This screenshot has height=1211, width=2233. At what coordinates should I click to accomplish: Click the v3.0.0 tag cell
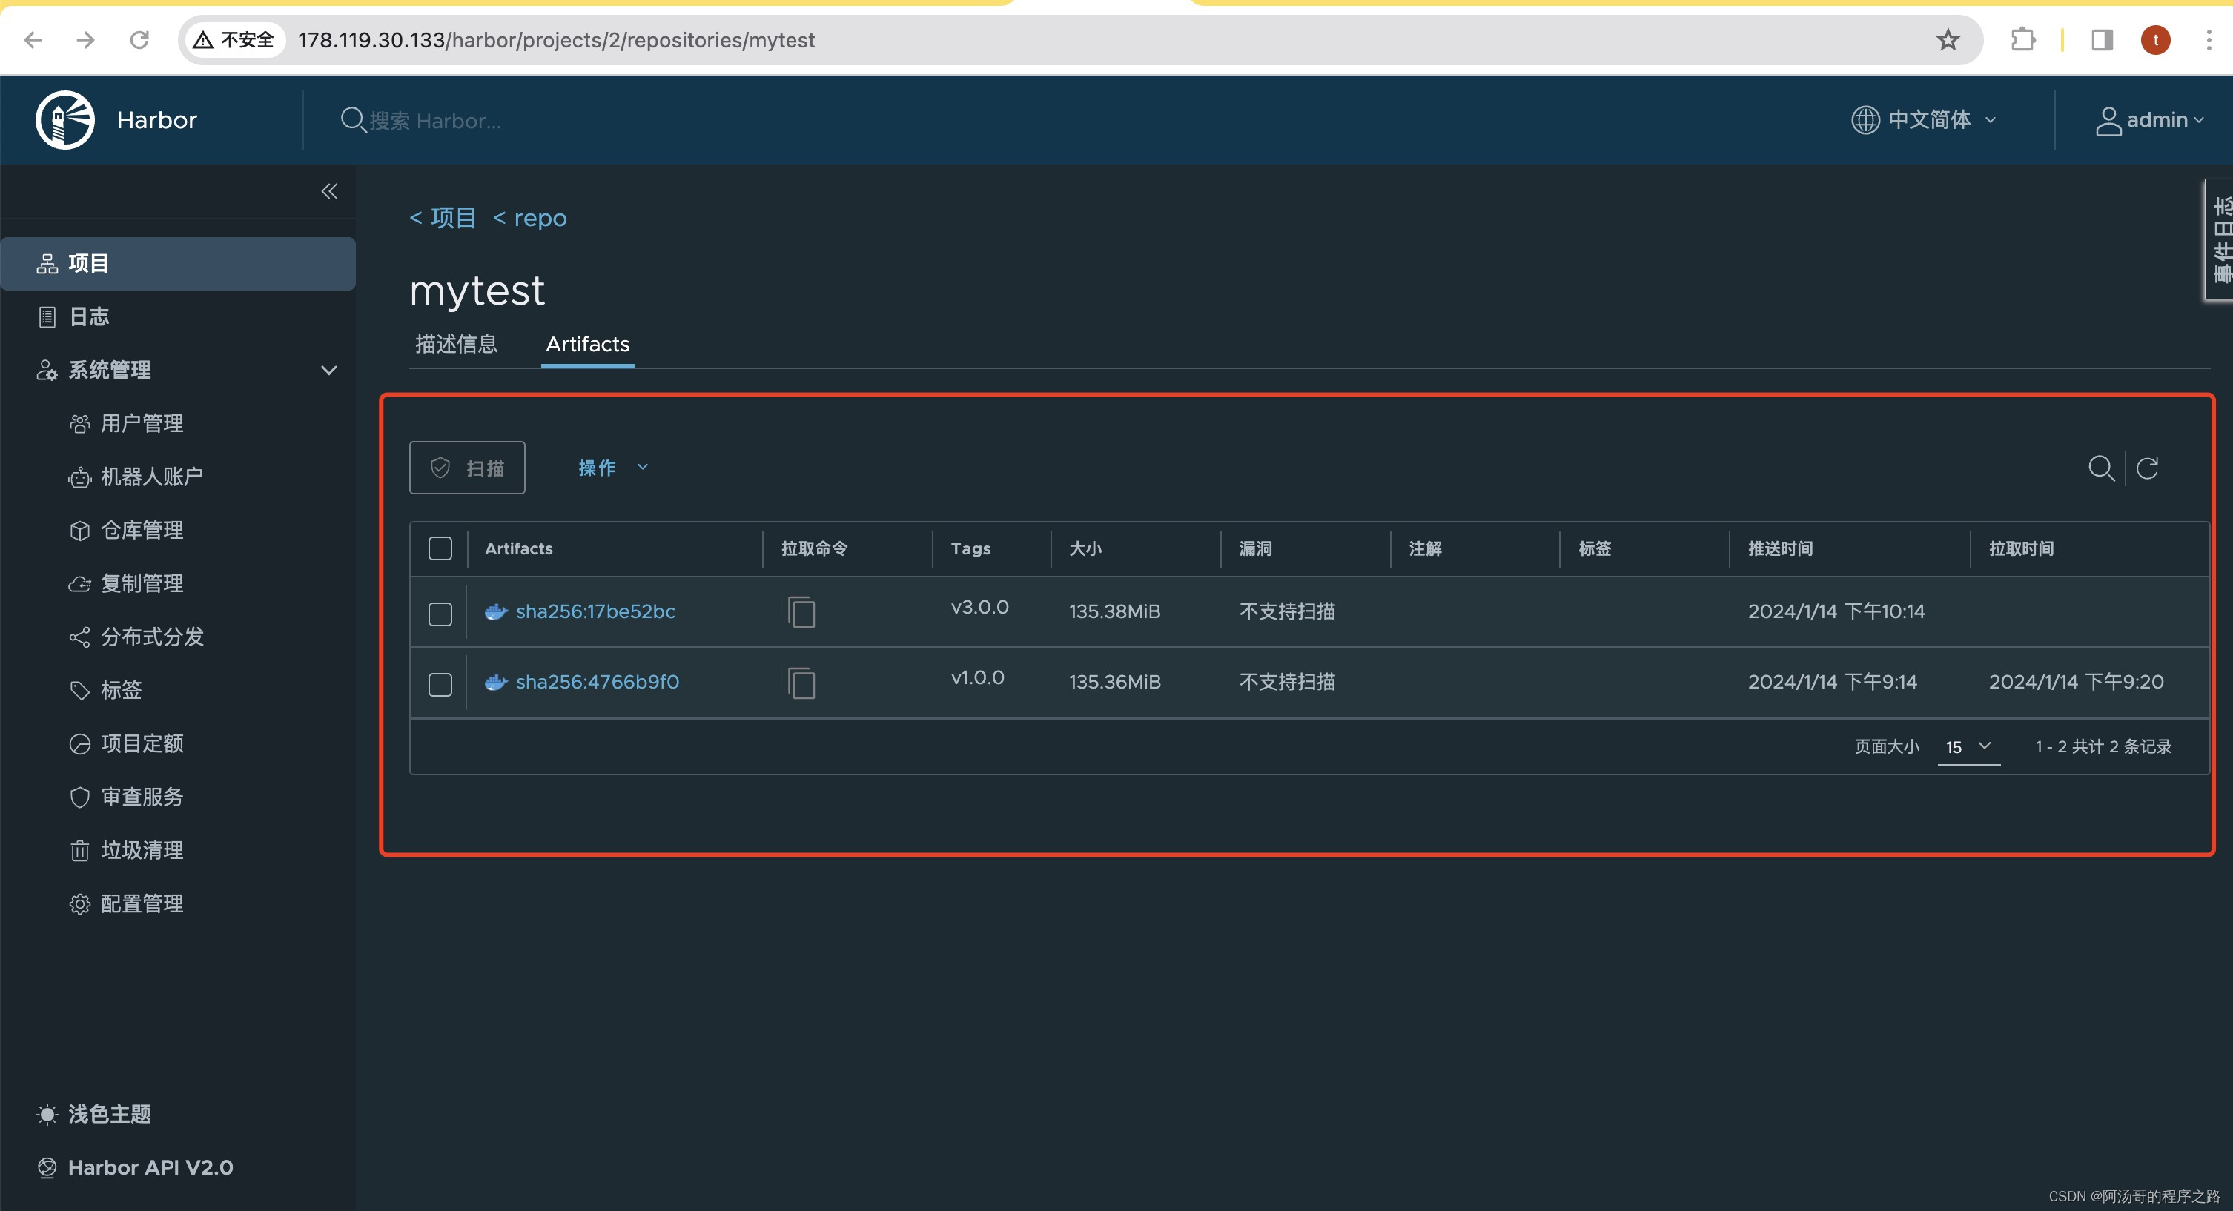979,607
